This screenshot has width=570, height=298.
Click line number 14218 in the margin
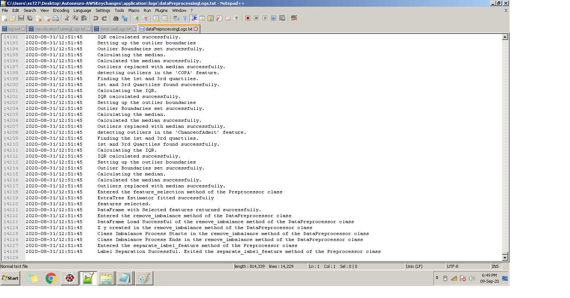[11, 192]
